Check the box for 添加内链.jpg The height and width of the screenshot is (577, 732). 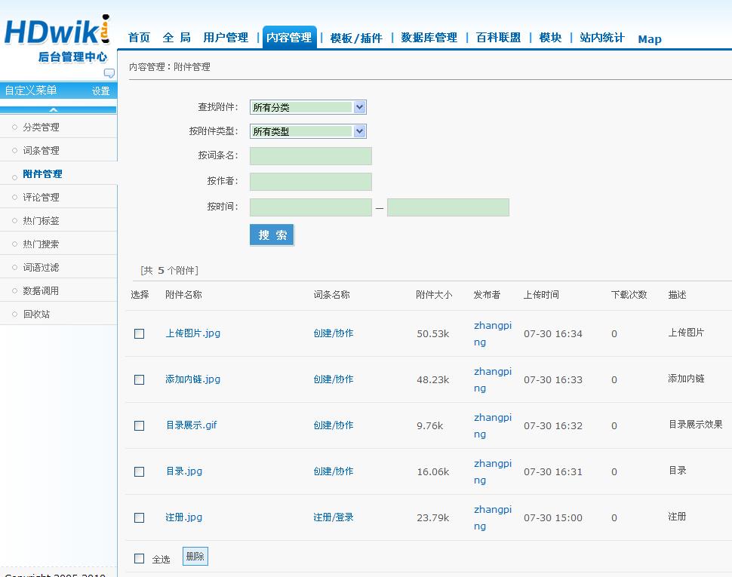[139, 379]
